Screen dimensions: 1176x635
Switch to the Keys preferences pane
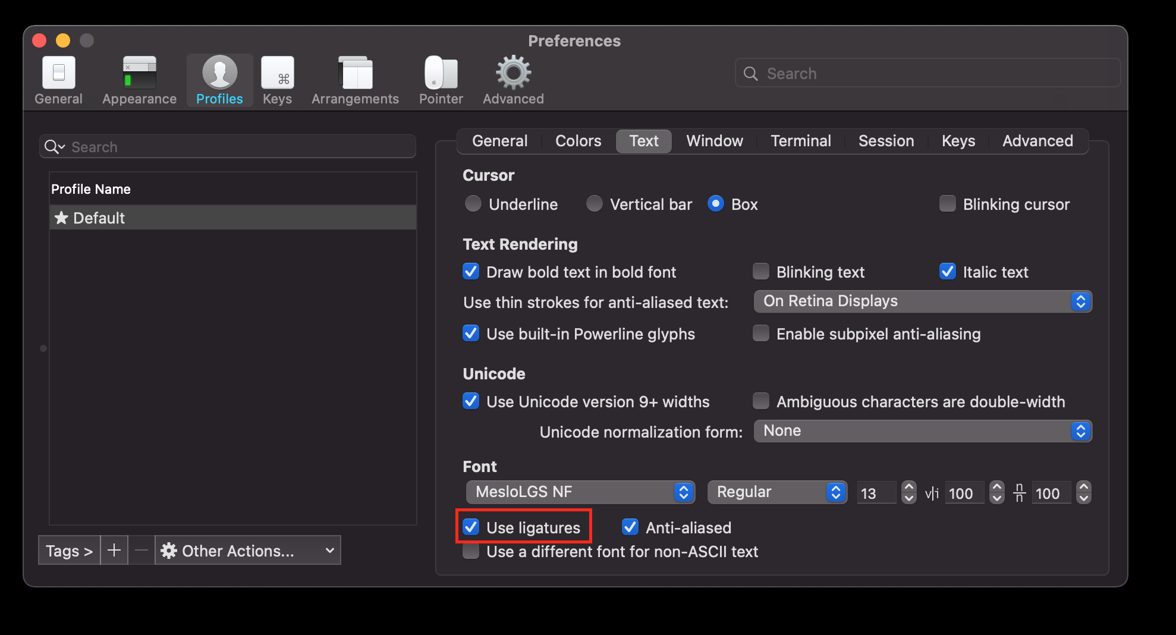click(277, 79)
